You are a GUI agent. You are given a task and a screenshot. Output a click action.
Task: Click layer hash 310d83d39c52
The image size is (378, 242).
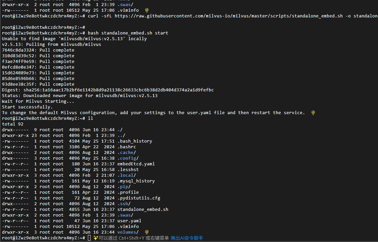click(18, 56)
